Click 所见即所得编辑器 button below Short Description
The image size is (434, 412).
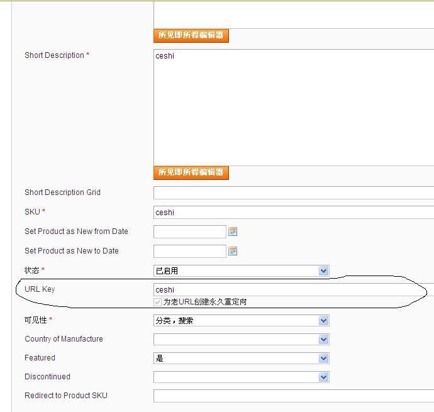[x=191, y=173]
